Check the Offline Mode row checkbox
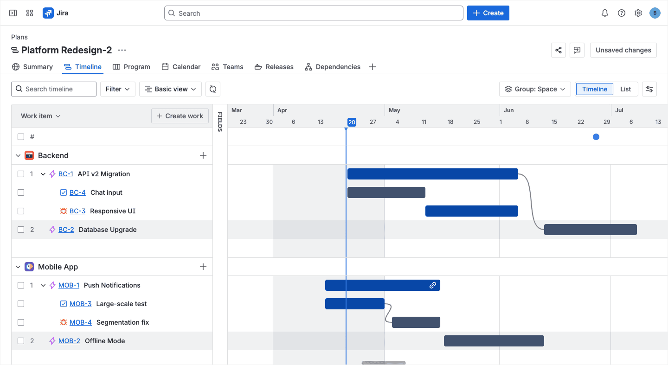Screen dimensions: 668x365 point(21,341)
